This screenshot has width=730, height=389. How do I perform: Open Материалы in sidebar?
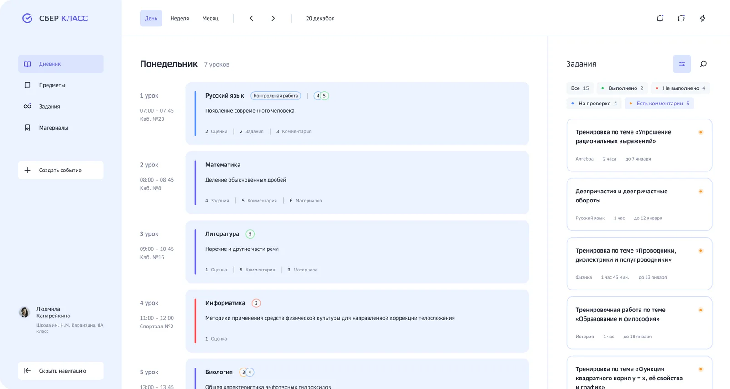pos(61,128)
